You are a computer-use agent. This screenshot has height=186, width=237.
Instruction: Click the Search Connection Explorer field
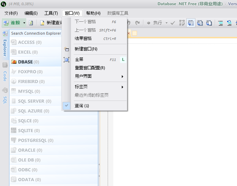(36, 33)
